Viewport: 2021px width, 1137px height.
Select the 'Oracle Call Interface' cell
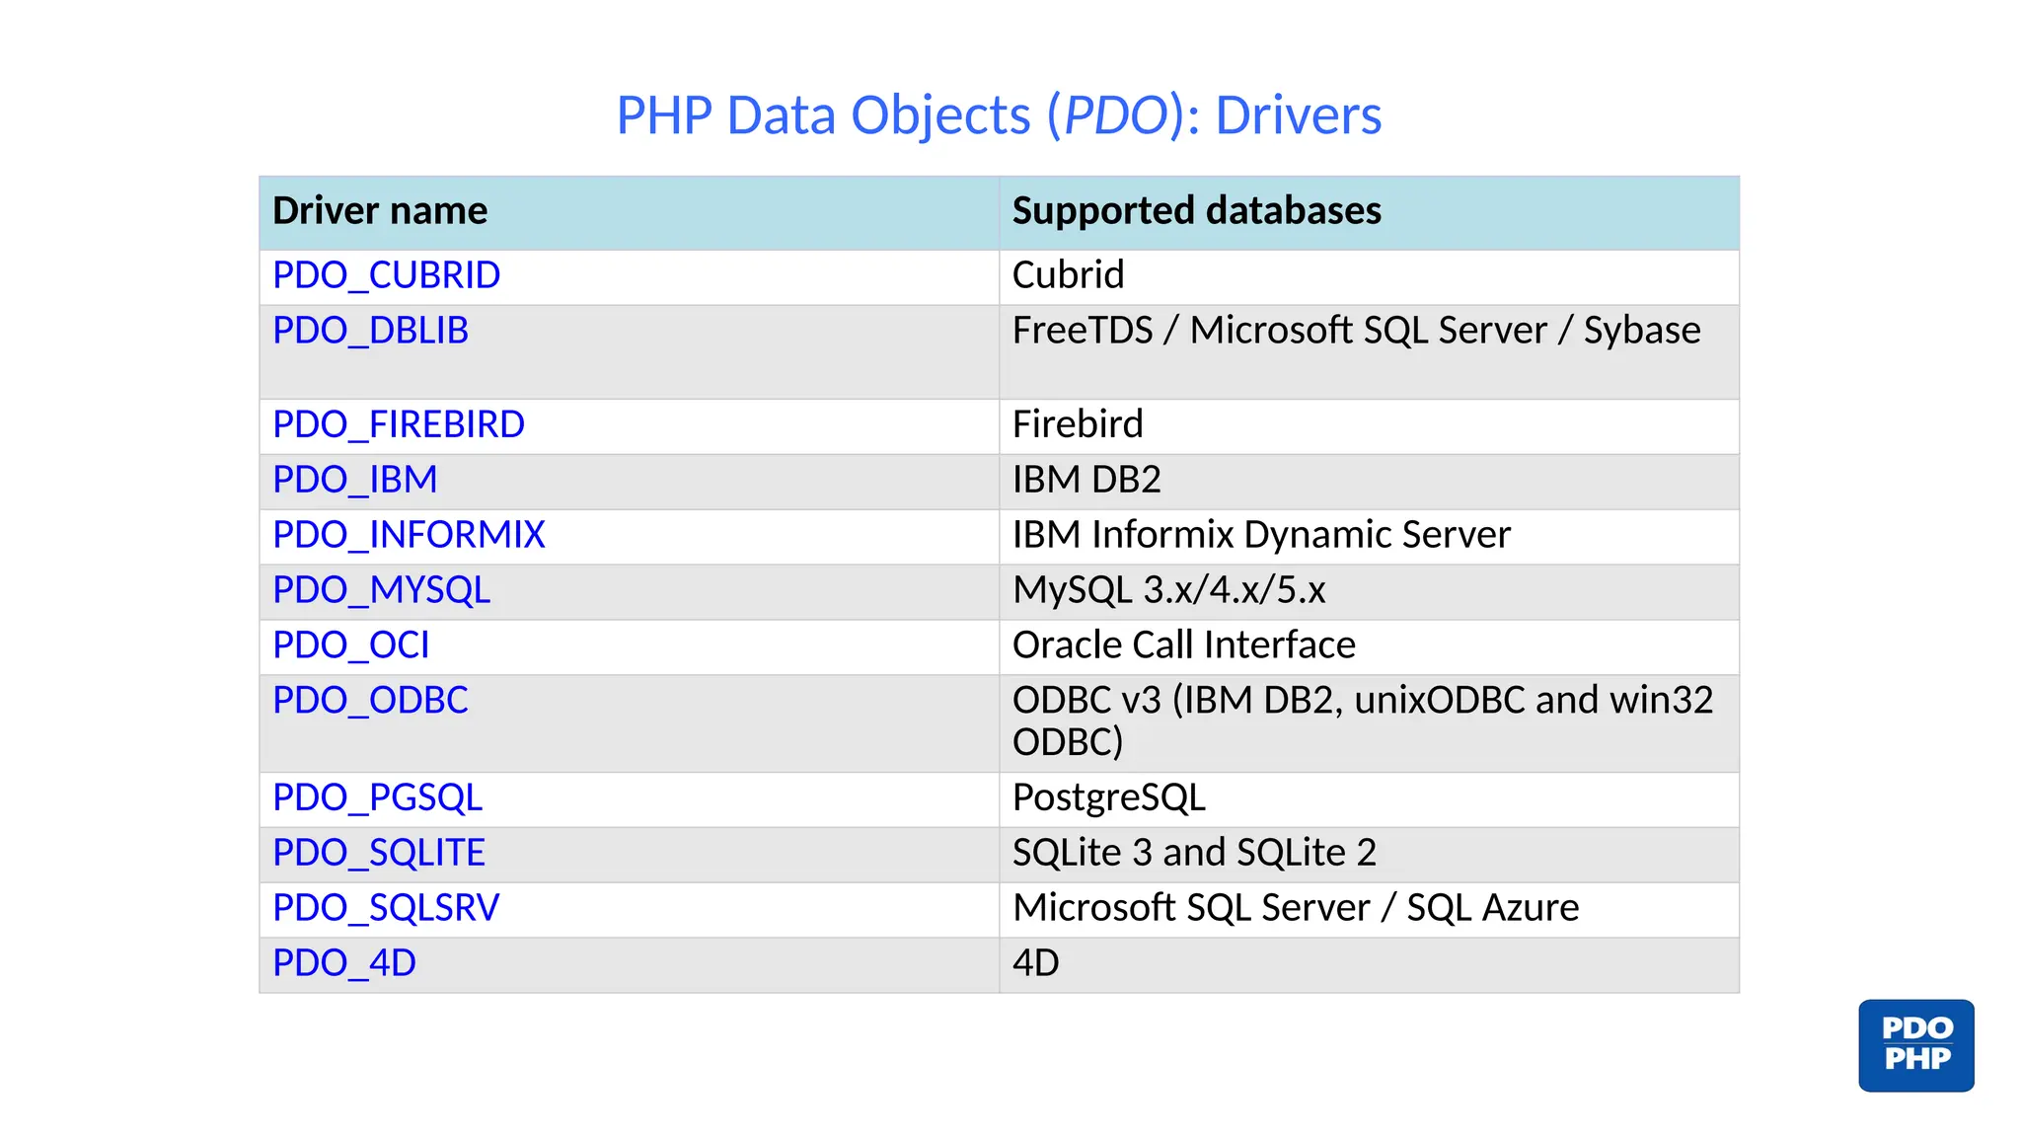(x=1369, y=647)
